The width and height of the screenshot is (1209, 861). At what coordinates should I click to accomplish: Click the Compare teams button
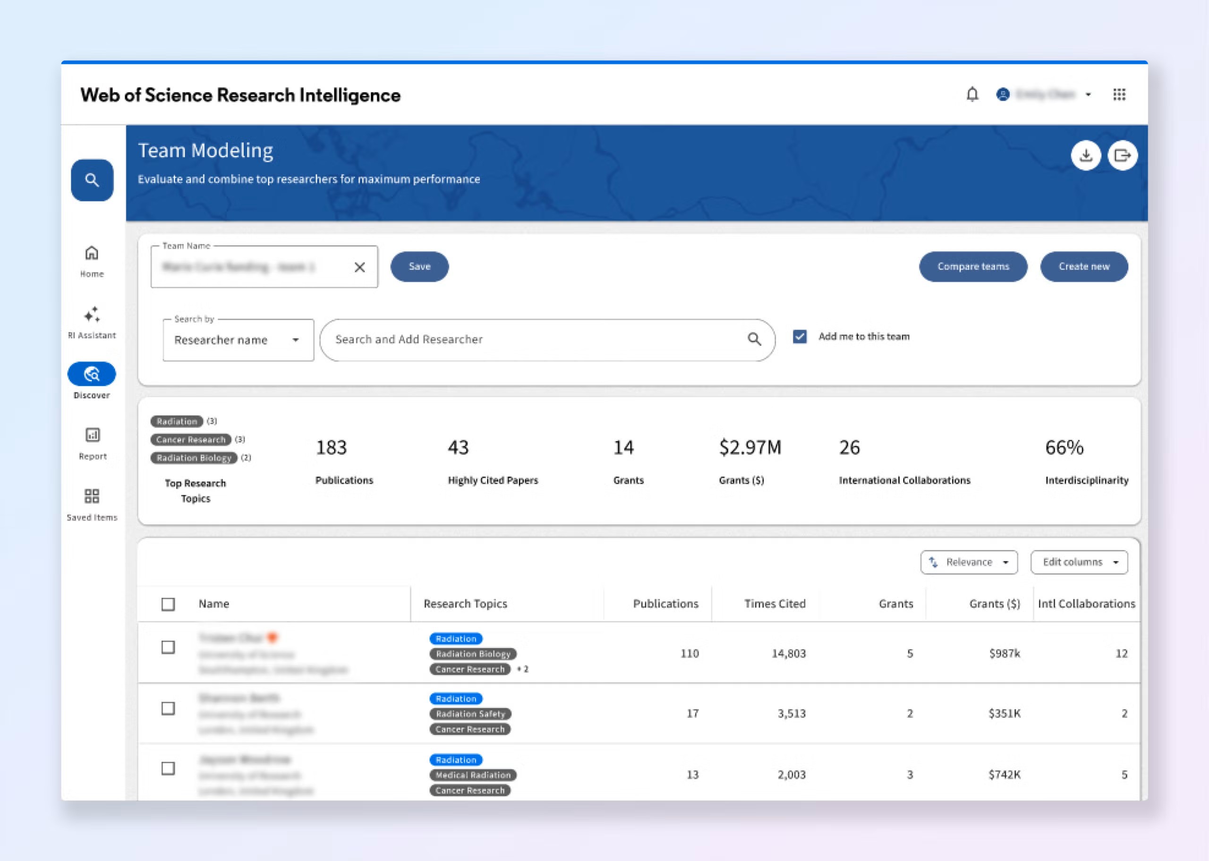click(973, 267)
